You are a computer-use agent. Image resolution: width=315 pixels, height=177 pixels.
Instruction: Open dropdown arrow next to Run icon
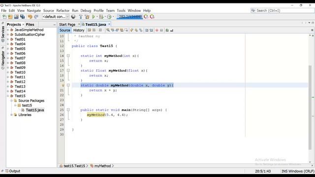pyautogui.click(x=97, y=17)
